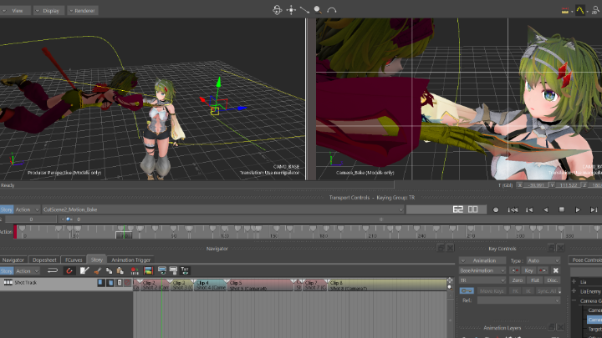Open the Action dropdown in Transport Controls
The width and height of the screenshot is (602, 338).
tap(28, 209)
